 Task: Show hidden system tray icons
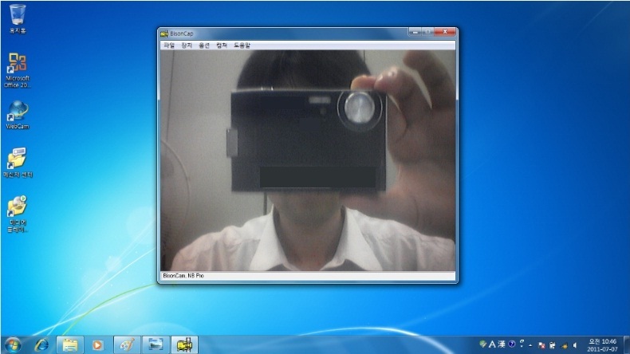click(x=530, y=345)
